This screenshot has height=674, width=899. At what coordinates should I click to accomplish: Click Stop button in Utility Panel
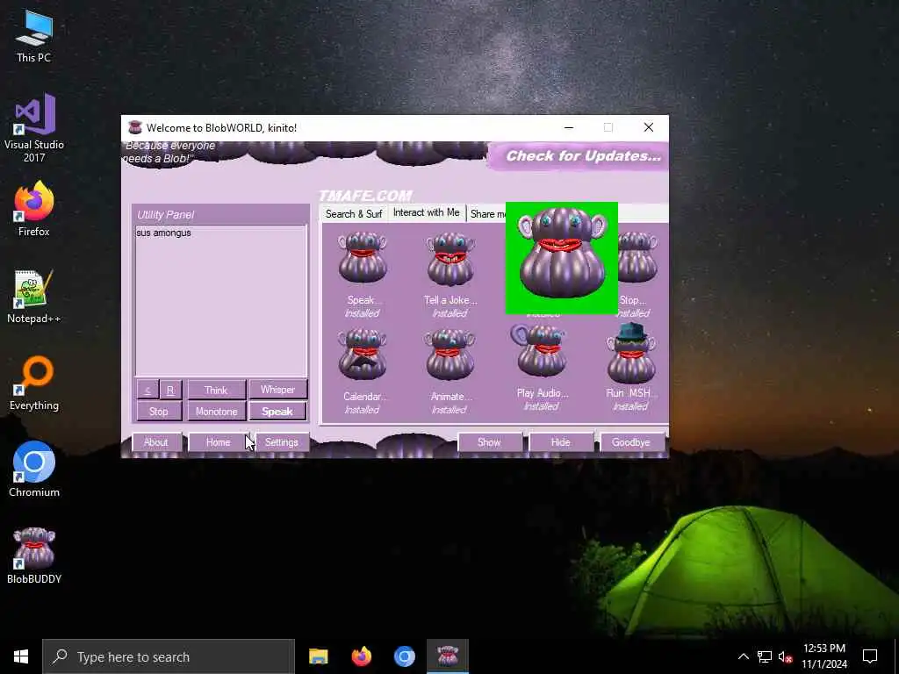pyautogui.click(x=159, y=412)
